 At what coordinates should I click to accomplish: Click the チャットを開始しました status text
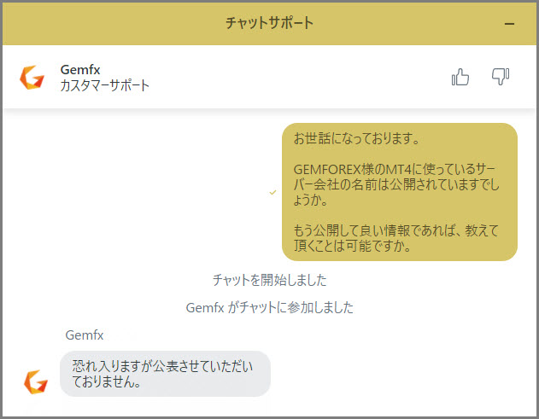pyautogui.click(x=270, y=280)
